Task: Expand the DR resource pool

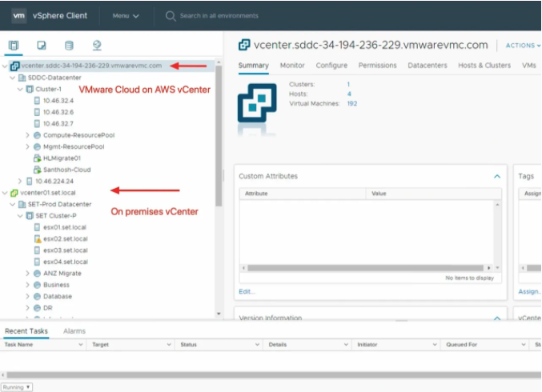Action: coord(28,308)
